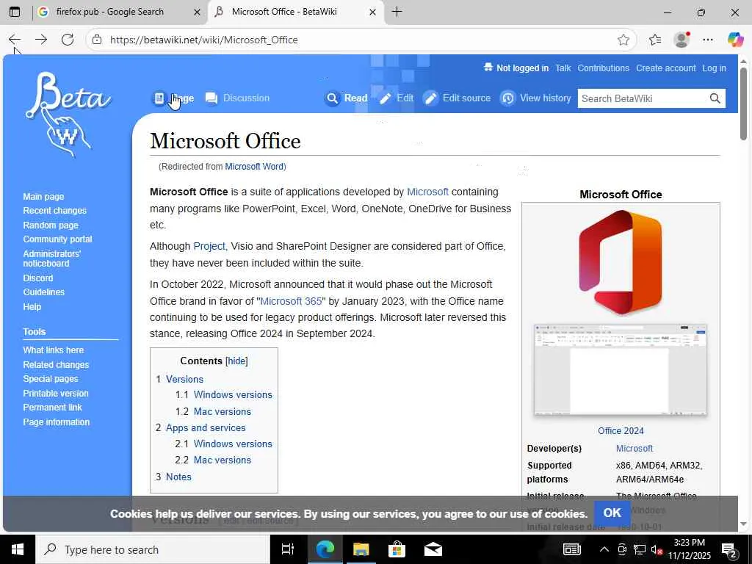Click the Windows Start button

[x=18, y=549]
